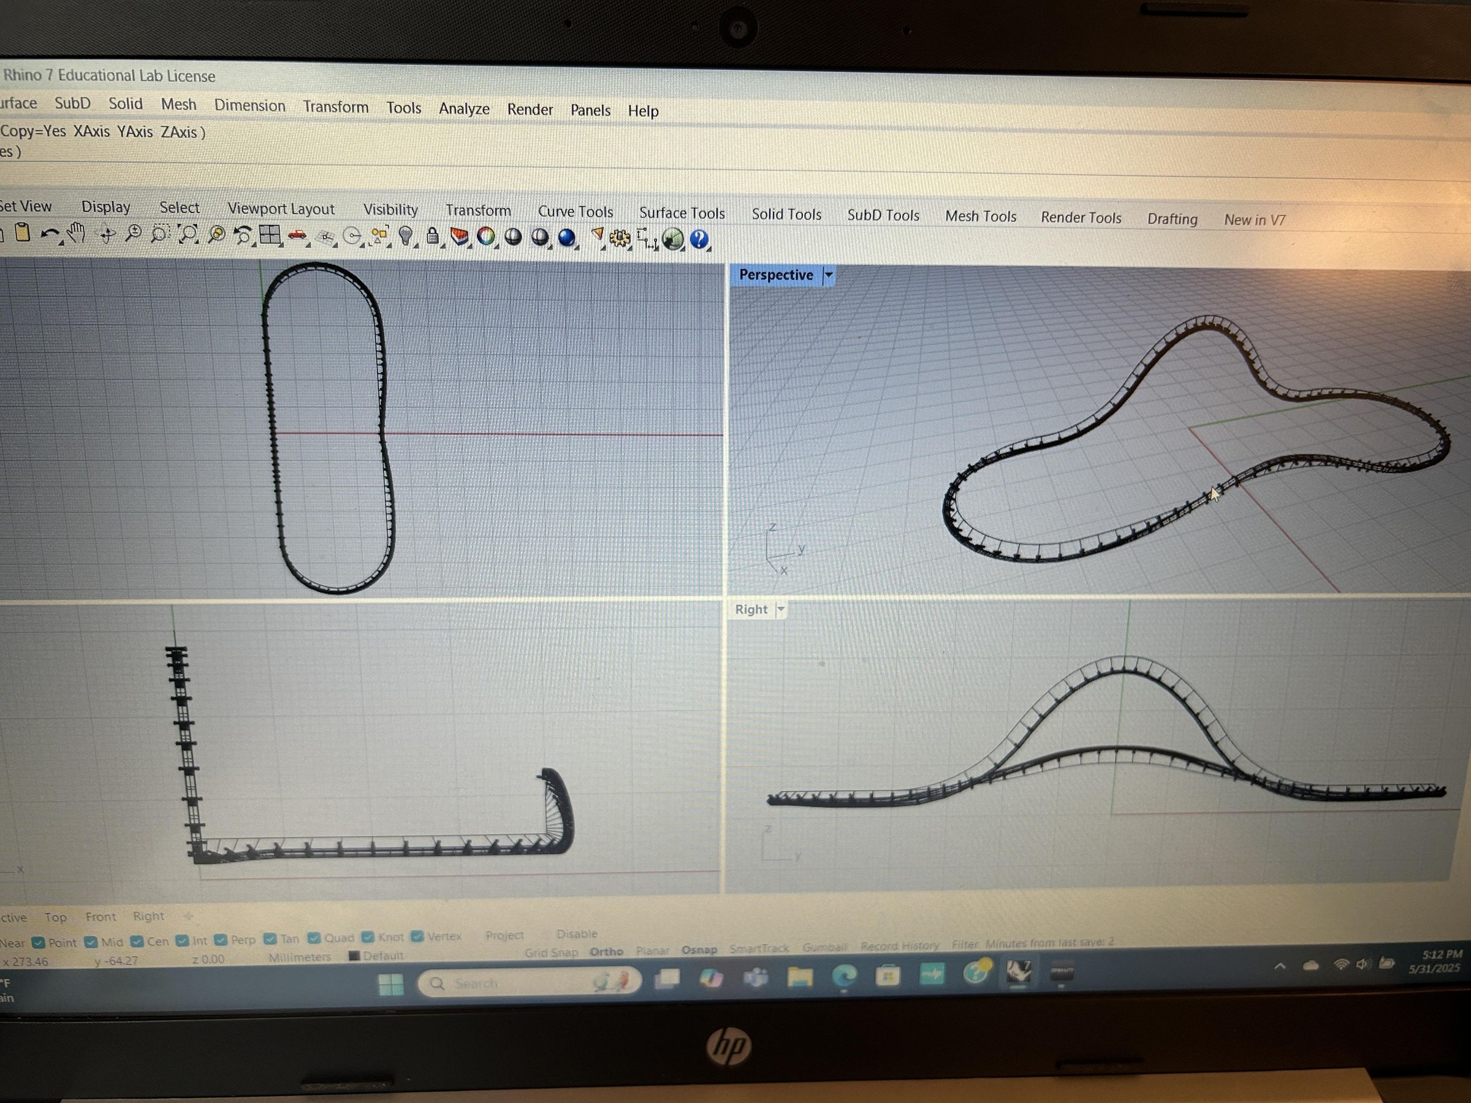The image size is (1471, 1103).
Task: Click the Windows Start button
Action: click(x=390, y=985)
